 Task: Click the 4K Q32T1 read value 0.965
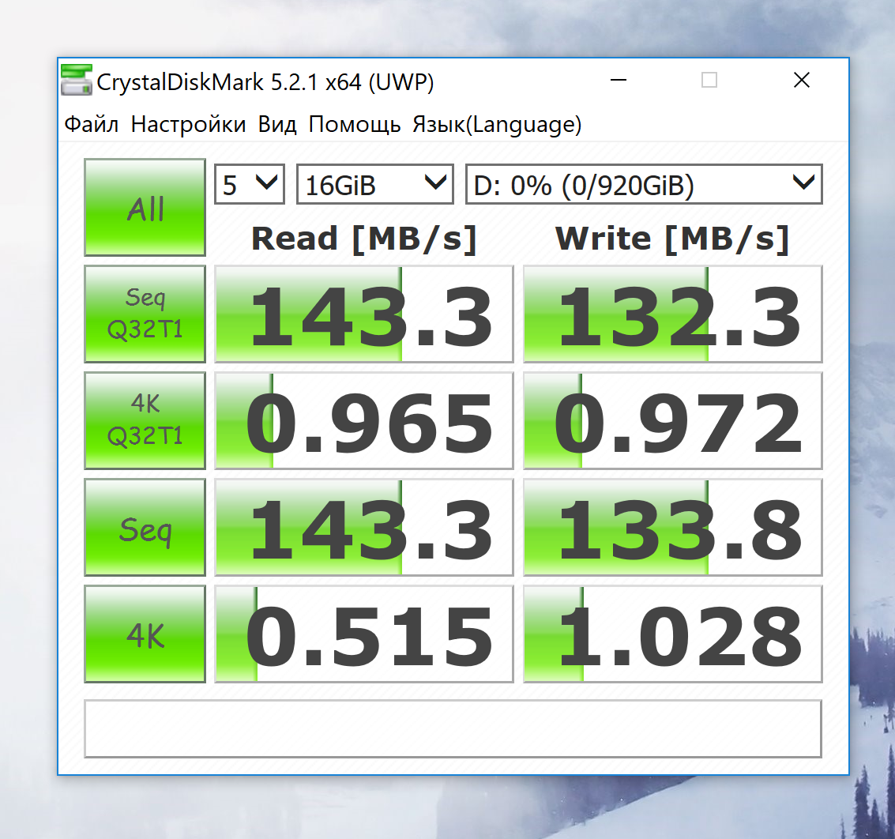pyautogui.click(x=364, y=420)
